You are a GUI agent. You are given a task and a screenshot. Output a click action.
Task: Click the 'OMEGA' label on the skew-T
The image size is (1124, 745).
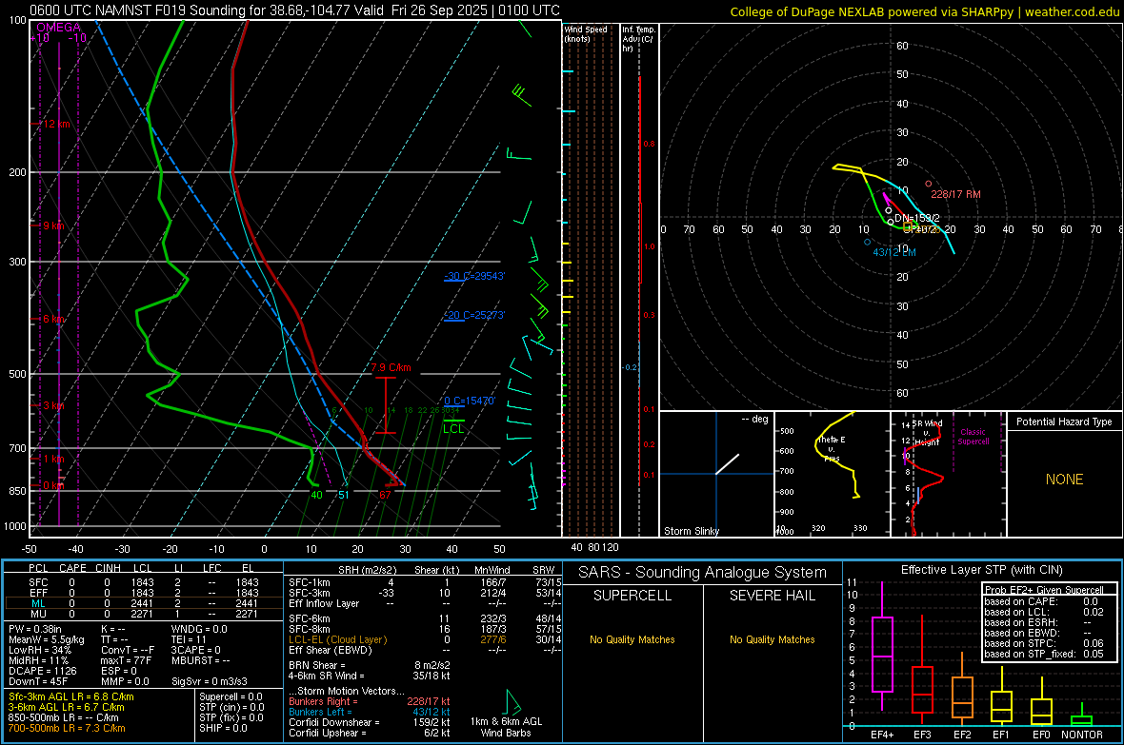[x=59, y=28]
